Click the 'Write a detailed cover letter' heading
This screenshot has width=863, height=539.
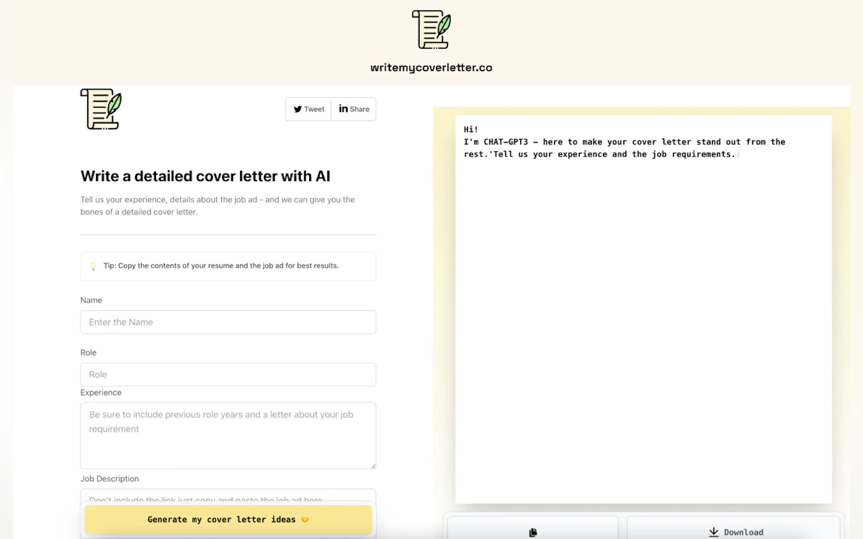[x=205, y=176]
